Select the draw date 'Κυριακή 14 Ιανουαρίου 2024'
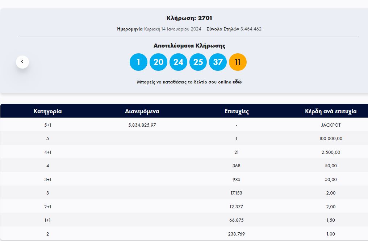368x241 pixels. [172, 29]
